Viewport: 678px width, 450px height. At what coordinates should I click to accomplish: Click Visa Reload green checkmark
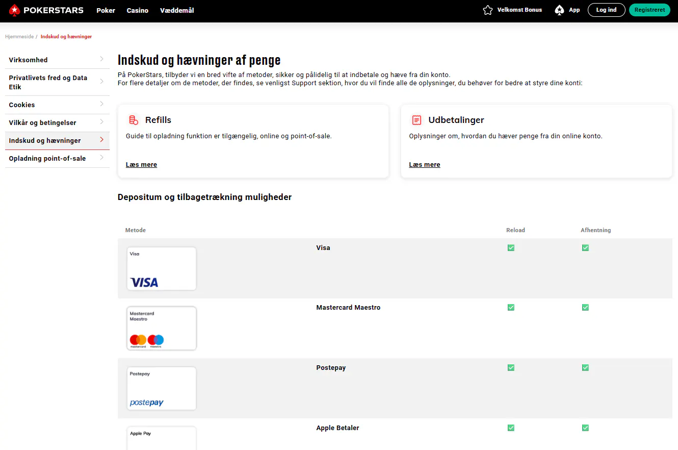(x=511, y=248)
